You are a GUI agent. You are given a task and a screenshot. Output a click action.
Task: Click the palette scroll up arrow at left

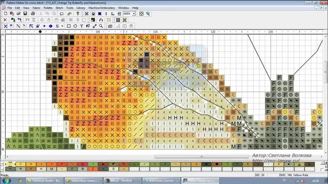2,164
